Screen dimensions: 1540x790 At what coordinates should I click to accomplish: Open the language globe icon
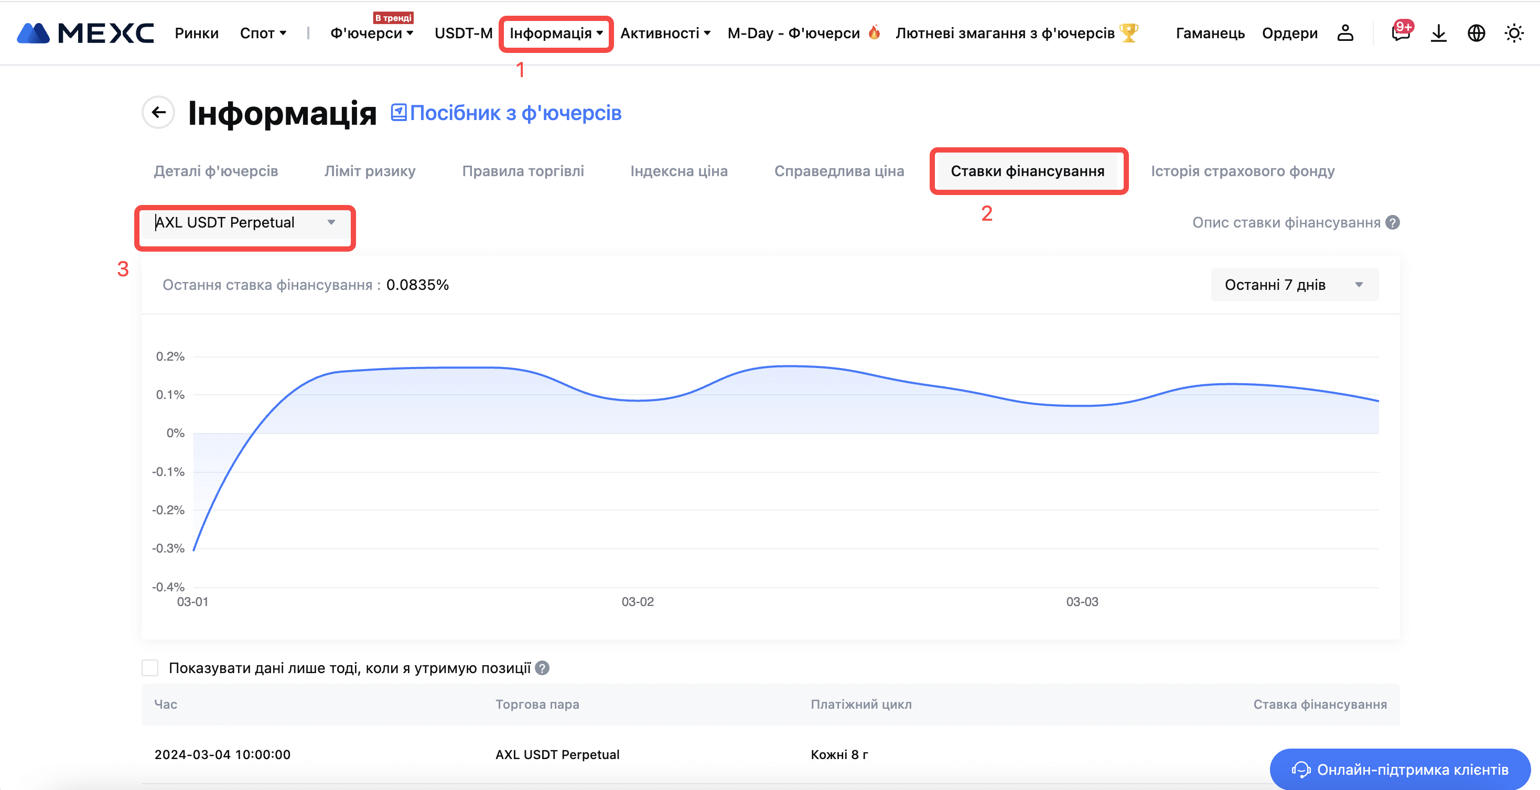click(x=1476, y=33)
